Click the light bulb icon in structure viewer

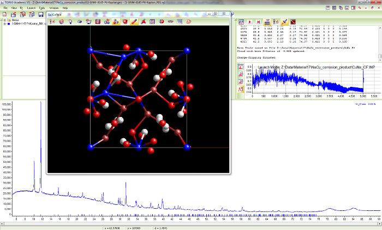pos(70,22)
